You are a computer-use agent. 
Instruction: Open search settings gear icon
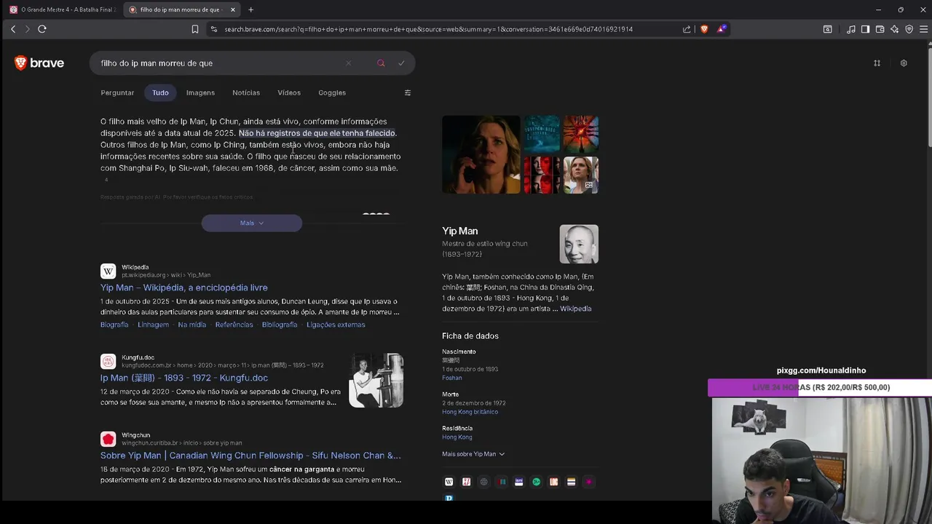pyautogui.click(x=904, y=63)
